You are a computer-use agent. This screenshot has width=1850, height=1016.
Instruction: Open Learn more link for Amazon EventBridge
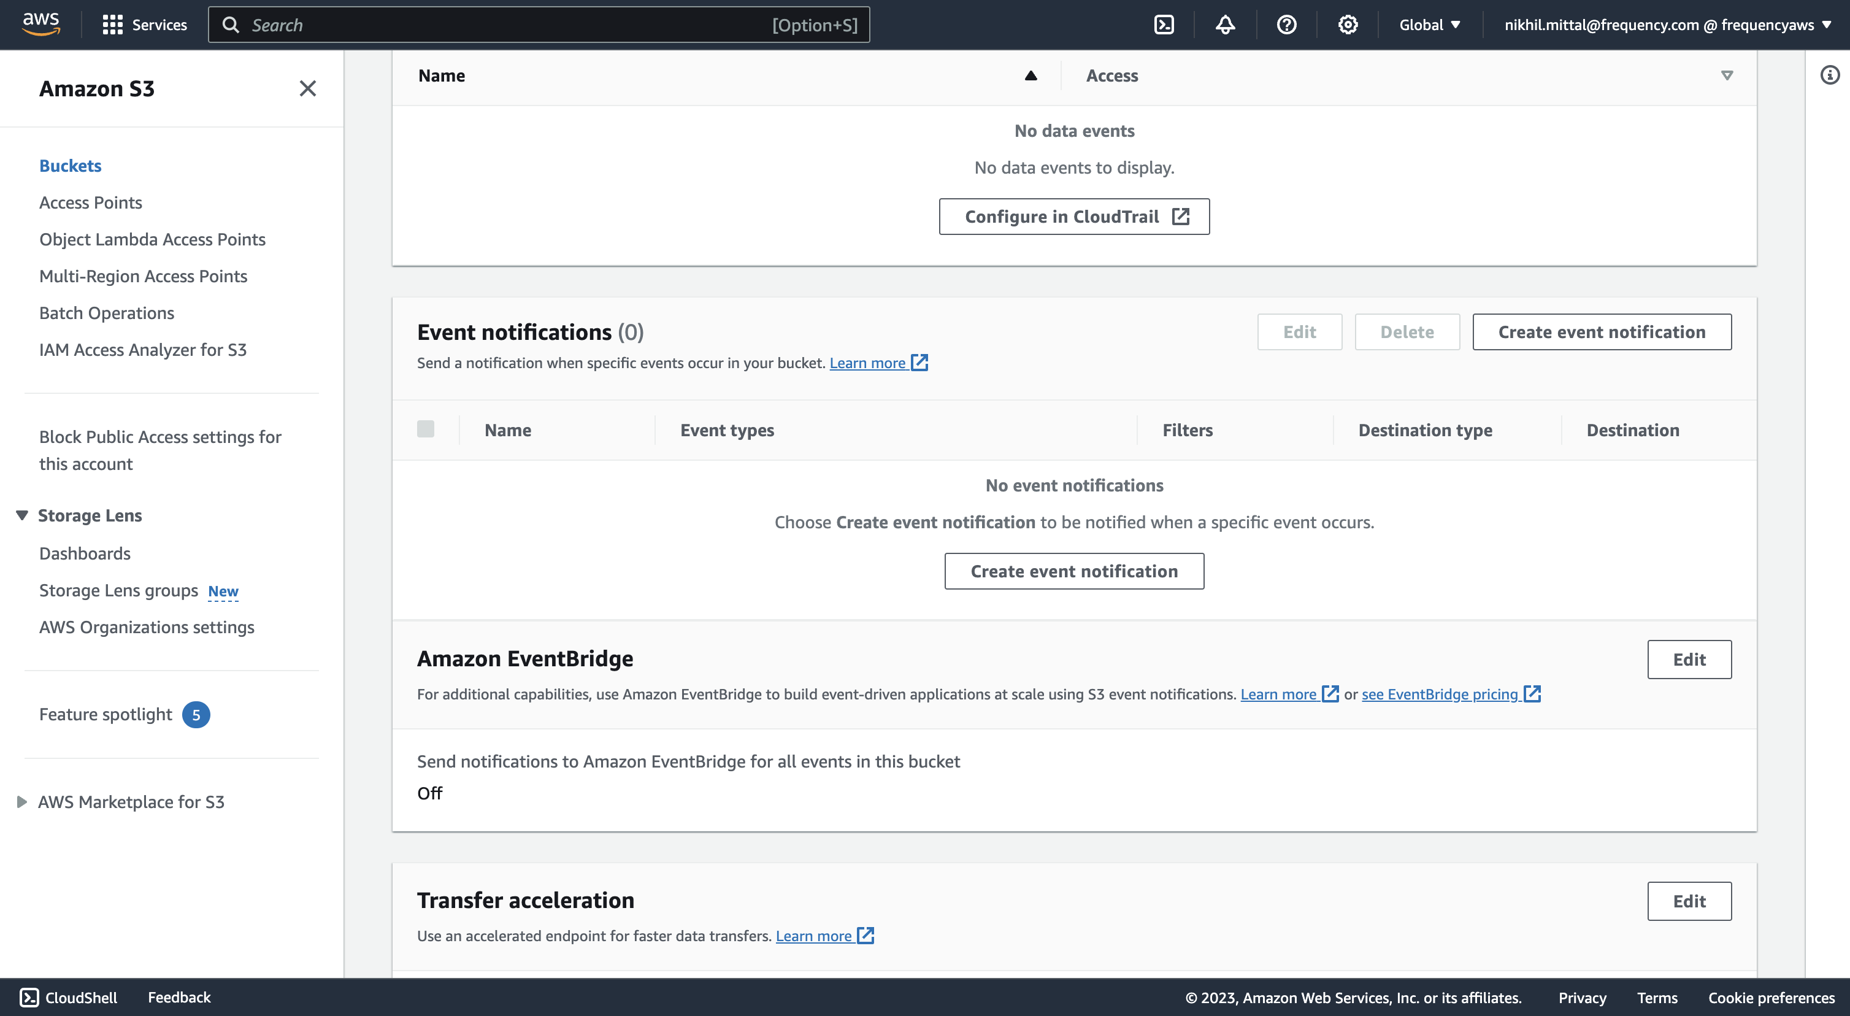coord(1289,694)
